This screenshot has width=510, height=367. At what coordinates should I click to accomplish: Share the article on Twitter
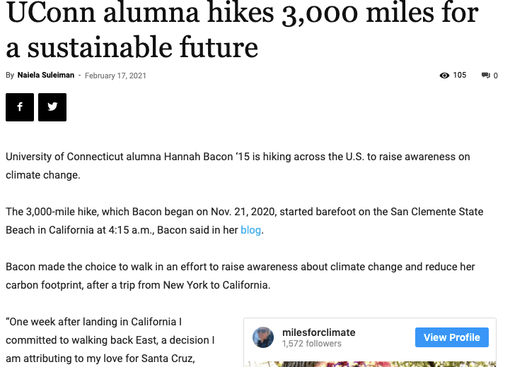click(52, 107)
